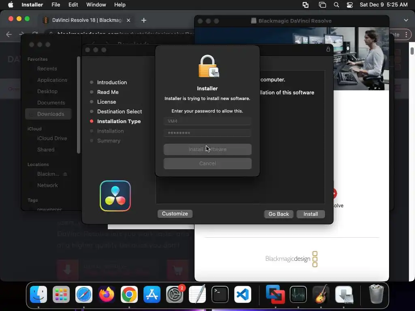This screenshot has height=311, width=415.
Task: Close the DaVinci Resolve 18 tab
Action: pos(128,20)
